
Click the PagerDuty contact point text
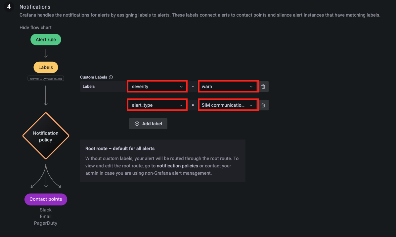46,223
